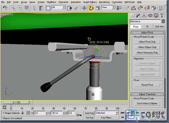Click the Set Key button

(x=89, y=118)
